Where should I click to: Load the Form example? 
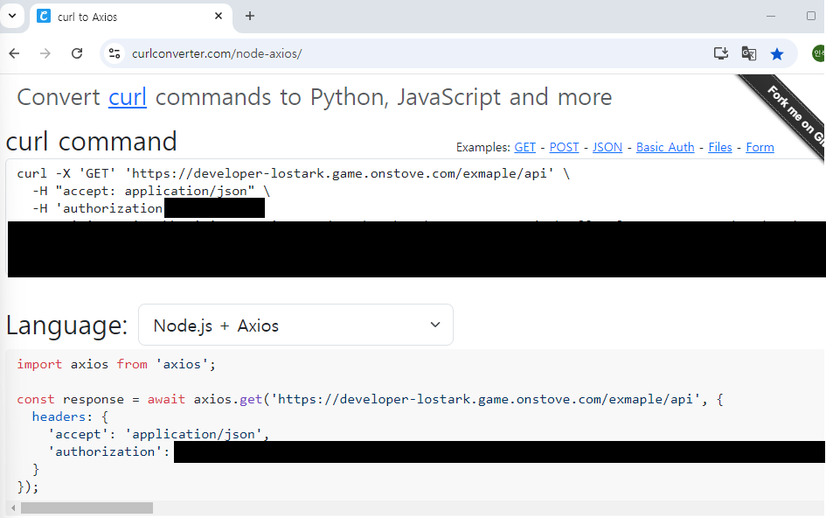point(760,147)
